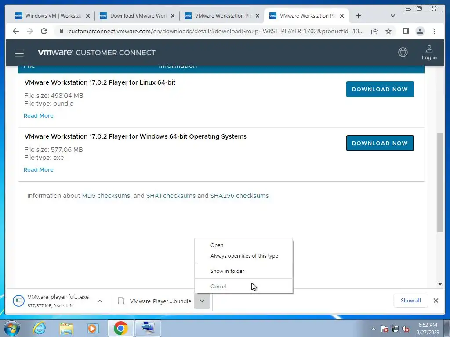This screenshot has height=337, width=450.
Task: Open the On-Screen Keyboard taskbar icon
Action: (x=148, y=328)
